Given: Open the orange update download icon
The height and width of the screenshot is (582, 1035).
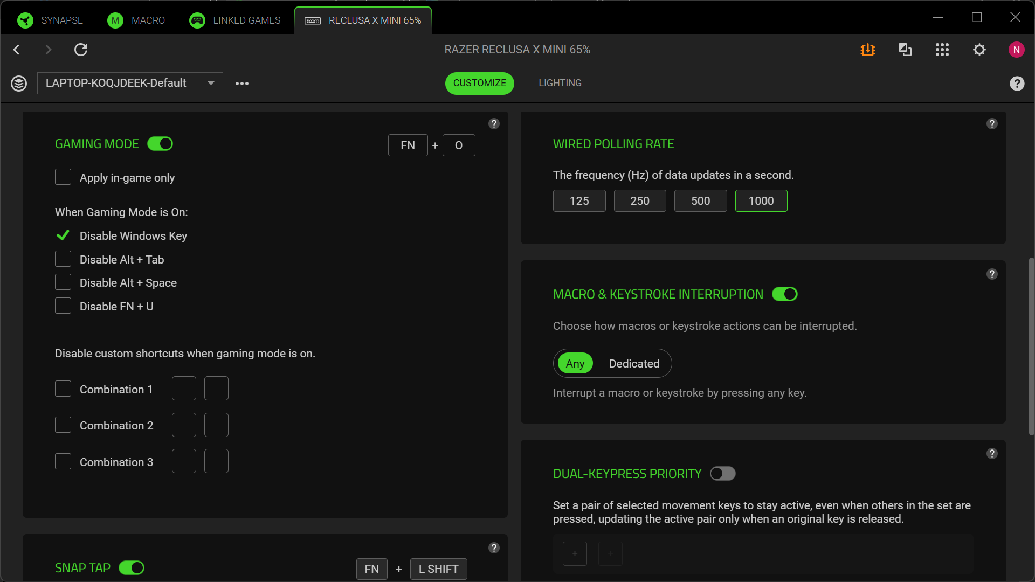Looking at the screenshot, I should 868,50.
